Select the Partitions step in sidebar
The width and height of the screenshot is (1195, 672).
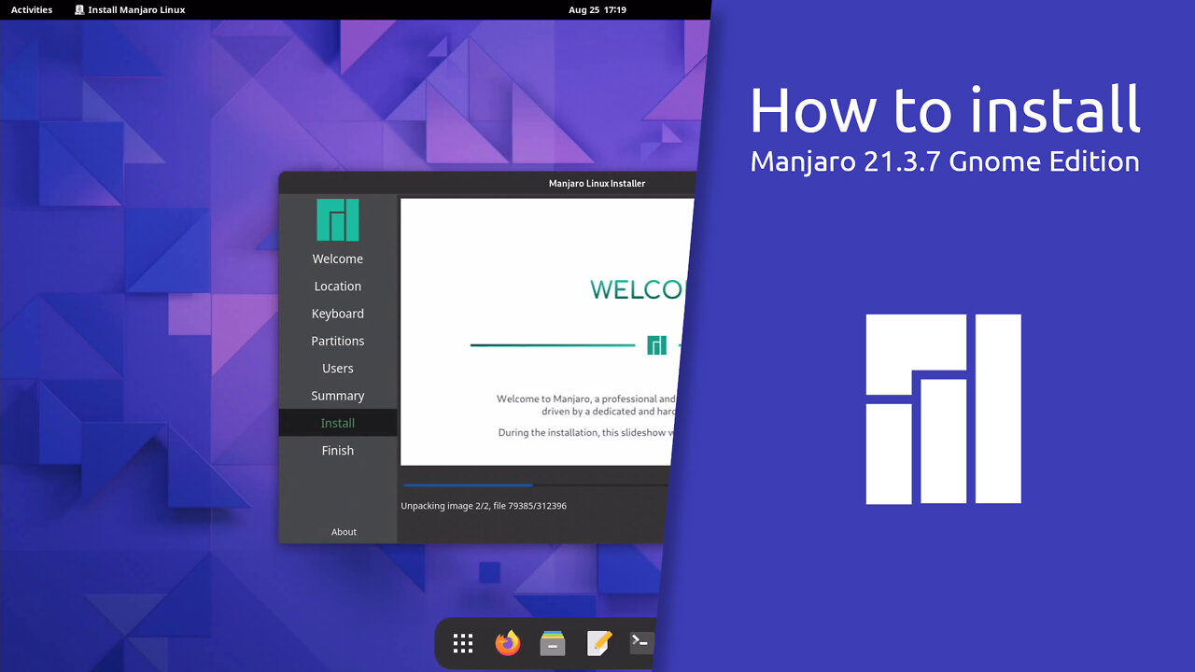click(x=338, y=341)
